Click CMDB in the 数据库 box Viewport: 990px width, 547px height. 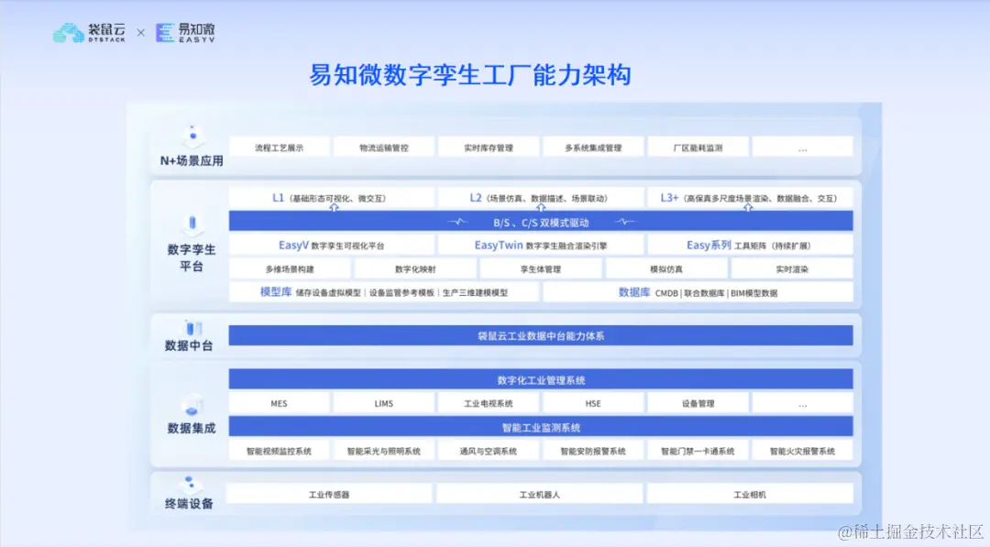coord(666,293)
